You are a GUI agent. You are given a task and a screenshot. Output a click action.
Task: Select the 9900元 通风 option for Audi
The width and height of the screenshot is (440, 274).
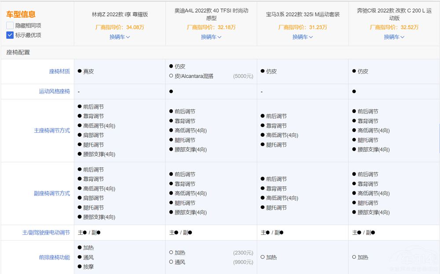pos(171,262)
